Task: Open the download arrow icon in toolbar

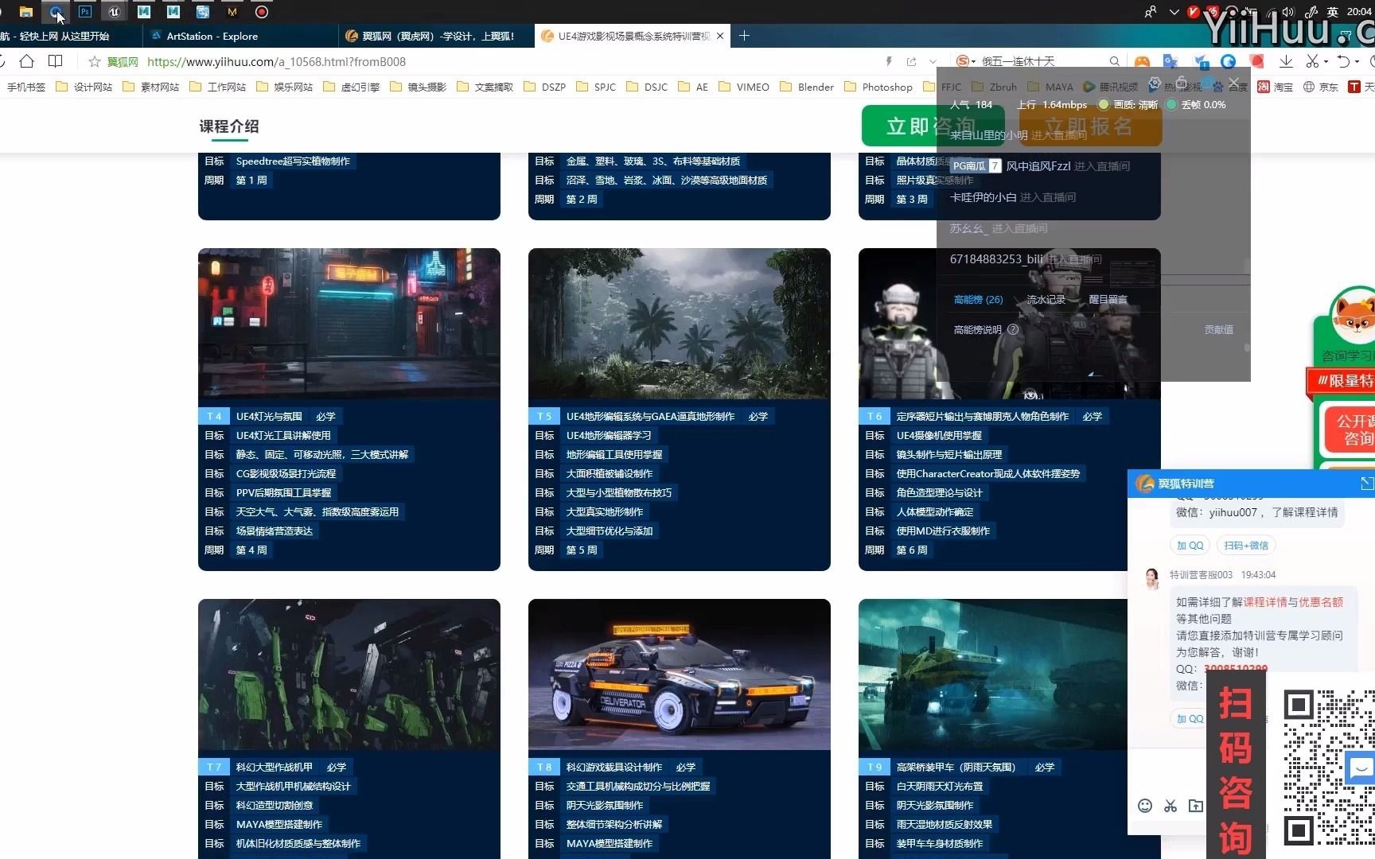Action: click(x=1286, y=61)
